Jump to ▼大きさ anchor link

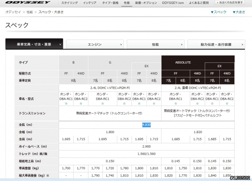coord(239,12)
